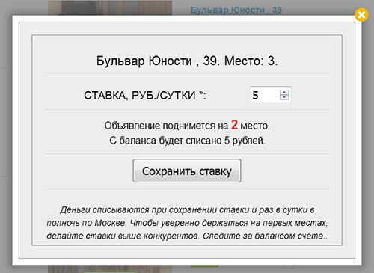Open the Бульвар Юности, 39 link behind dialog
Viewport: 374px width, 273px height.
pyautogui.click(x=236, y=10)
